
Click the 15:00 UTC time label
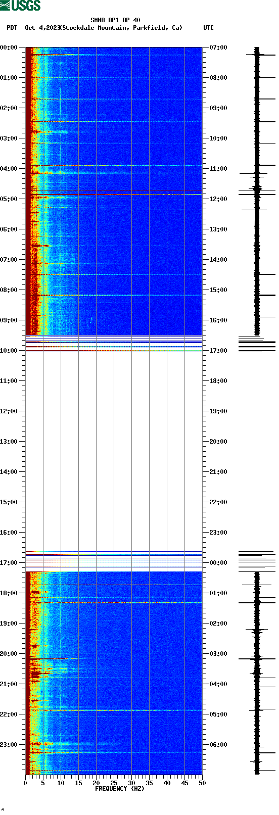click(218, 290)
